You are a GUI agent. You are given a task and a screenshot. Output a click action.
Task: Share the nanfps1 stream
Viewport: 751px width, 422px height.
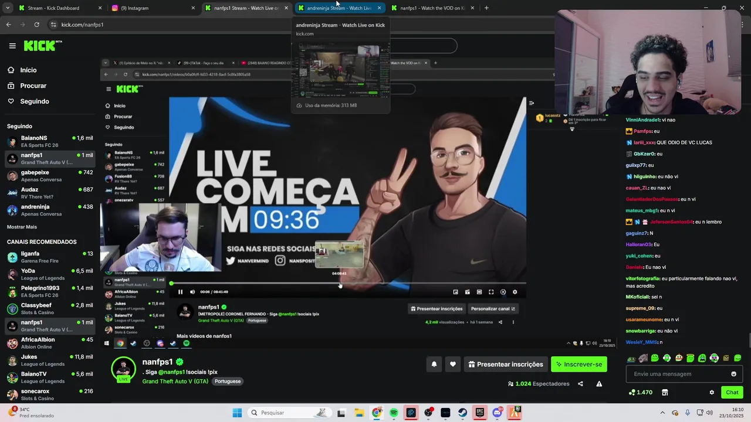tap(580, 384)
